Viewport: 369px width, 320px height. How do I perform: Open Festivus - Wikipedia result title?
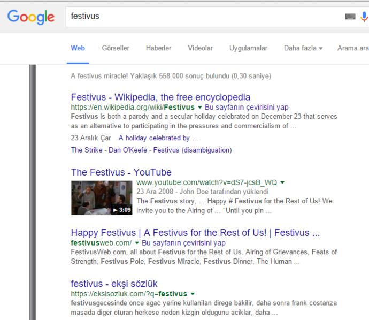click(160, 97)
